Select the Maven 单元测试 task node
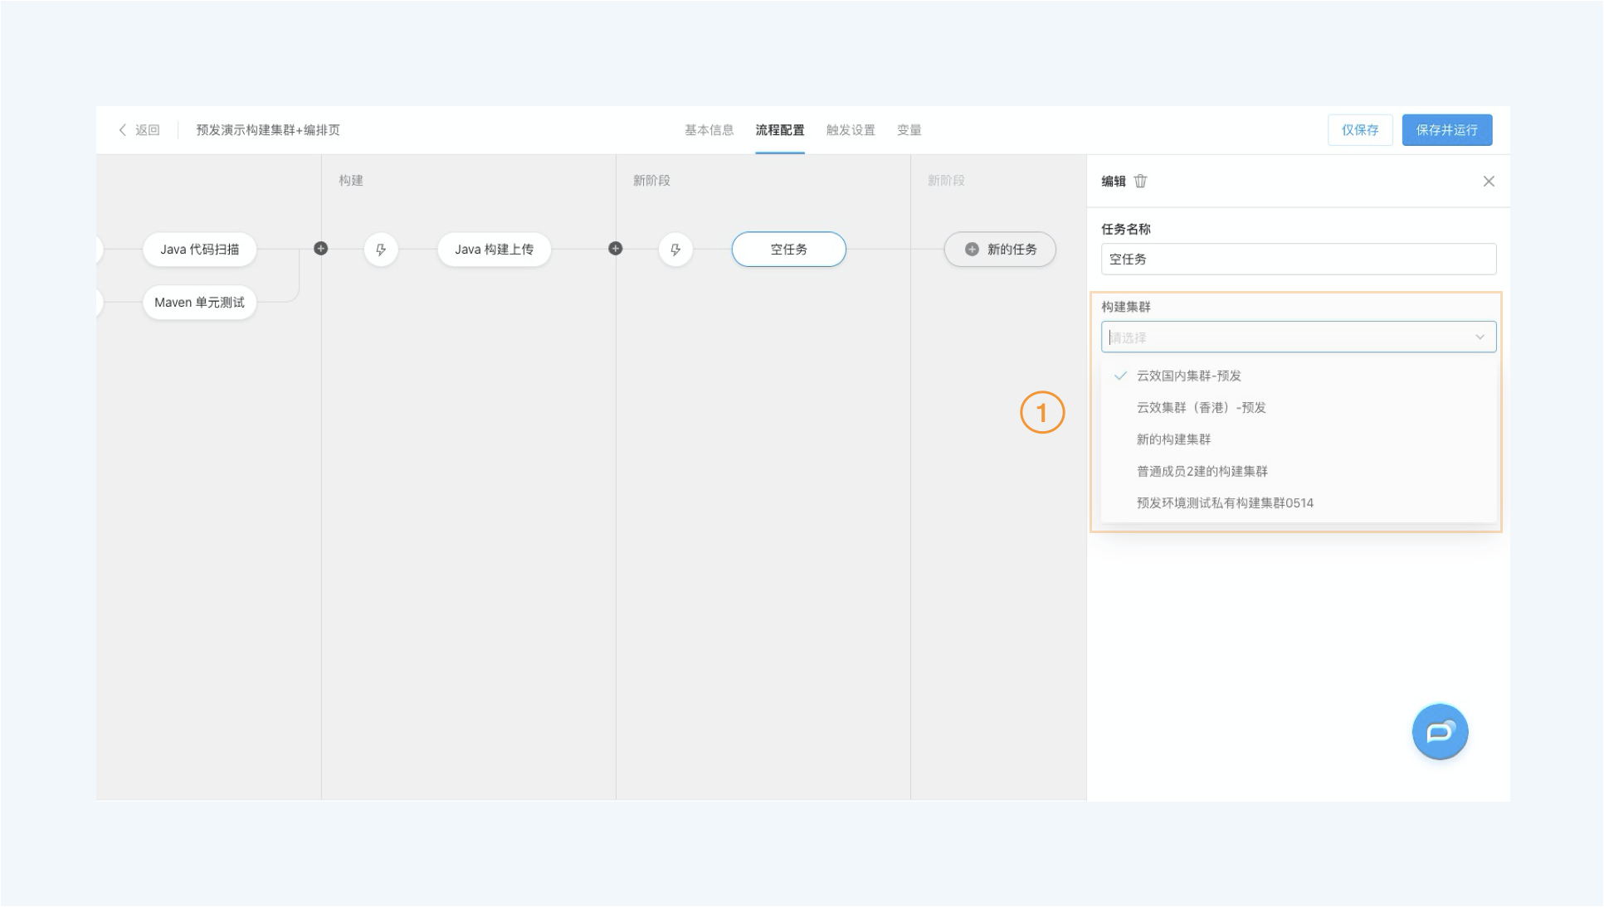The image size is (1604, 907). (199, 303)
